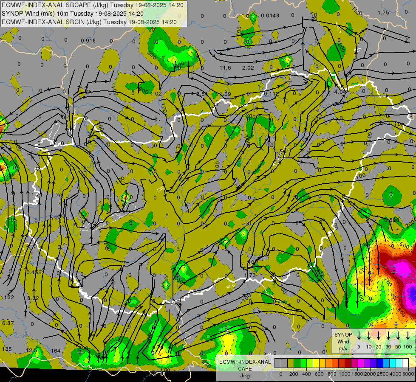
Task: Click the 1.71 value on the map
Action: tap(37, 195)
